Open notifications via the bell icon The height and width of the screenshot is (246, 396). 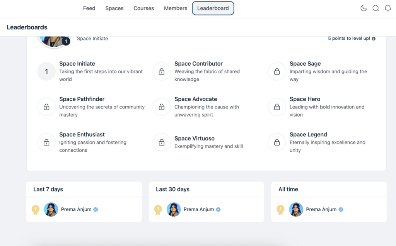point(388,8)
